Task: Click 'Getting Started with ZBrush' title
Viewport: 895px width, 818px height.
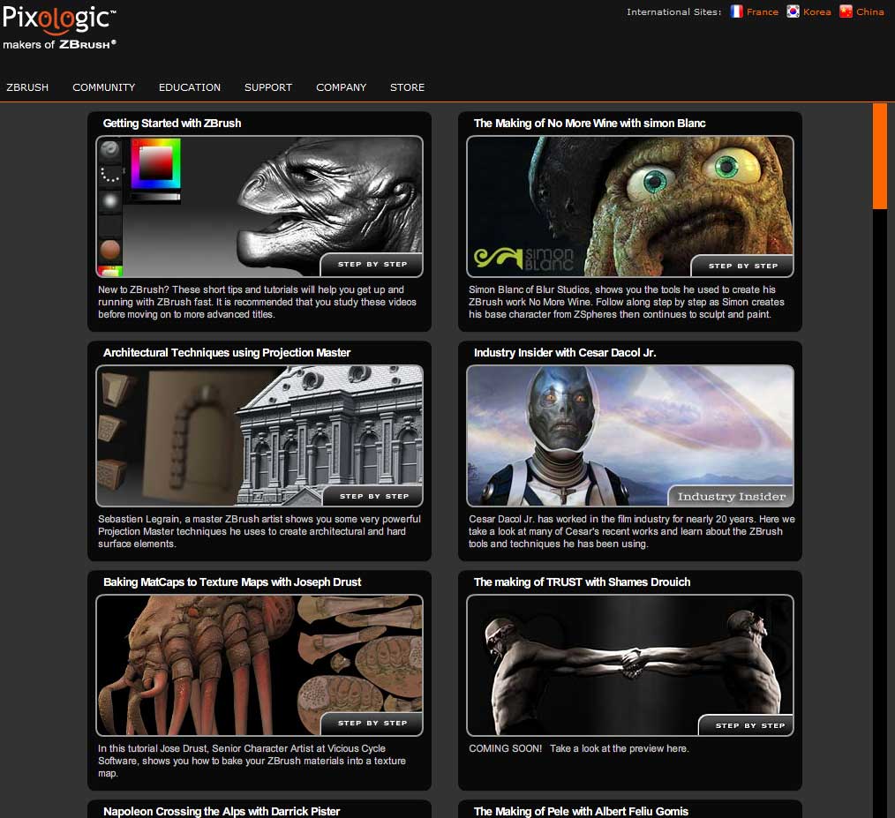Action: point(172,124)
